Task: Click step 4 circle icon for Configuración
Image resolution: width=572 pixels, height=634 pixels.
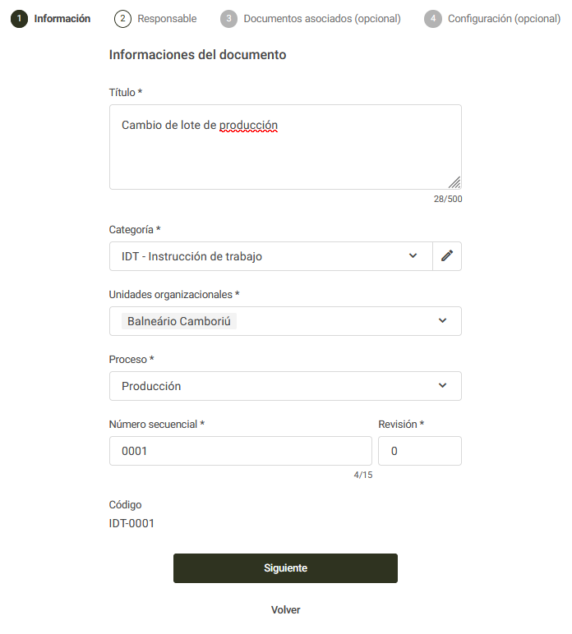Action: (x=433, y=19)
